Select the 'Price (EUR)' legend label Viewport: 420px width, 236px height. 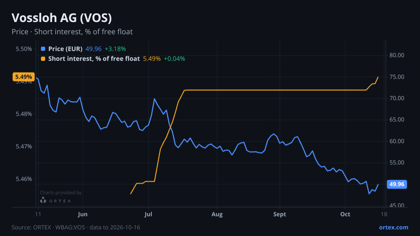coord(65,49)
